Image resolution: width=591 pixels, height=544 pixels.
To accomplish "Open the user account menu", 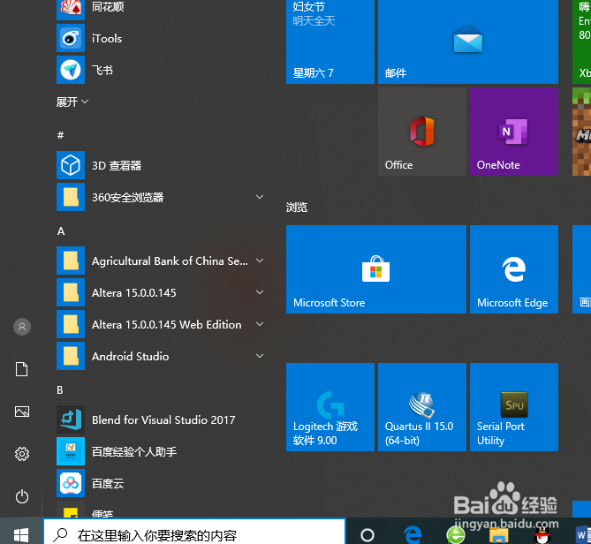I will pyautogui.click(x=22, y=327).
